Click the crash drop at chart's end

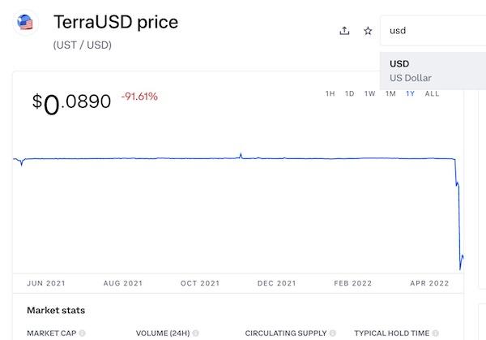(459, 214)
